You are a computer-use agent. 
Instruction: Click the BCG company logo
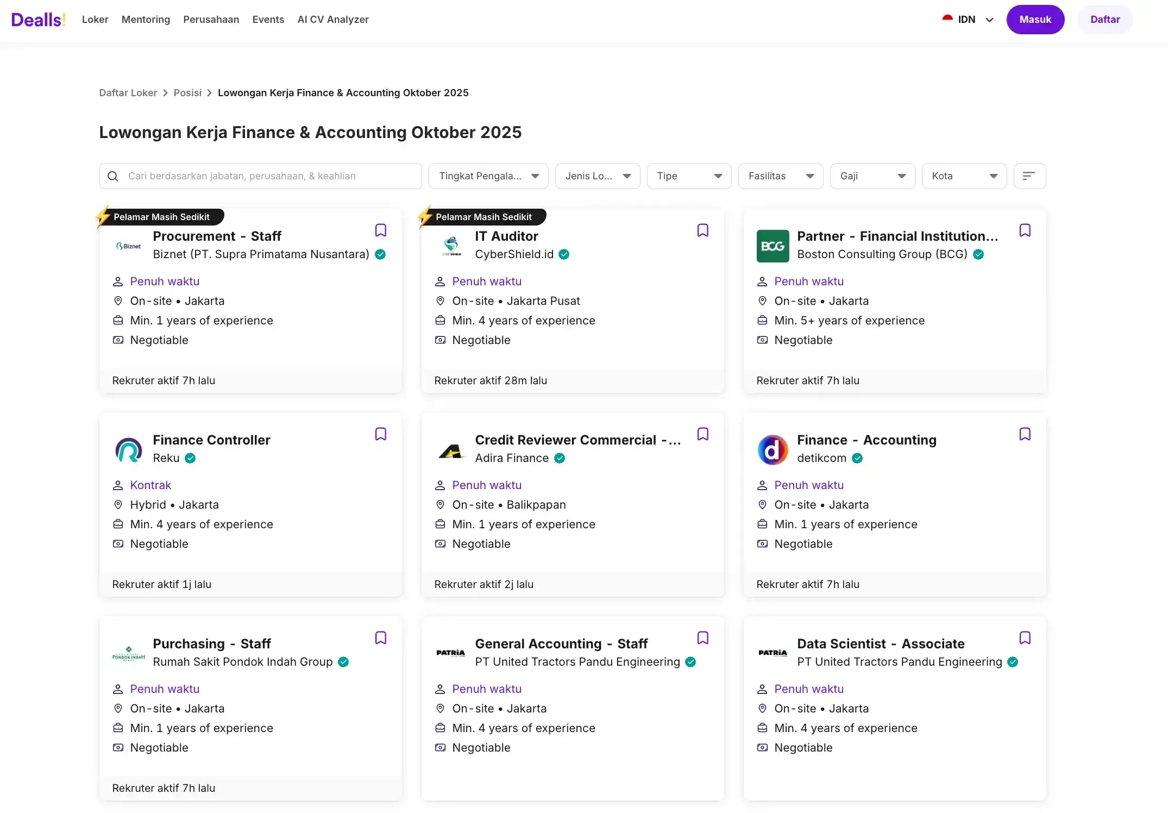772,246
